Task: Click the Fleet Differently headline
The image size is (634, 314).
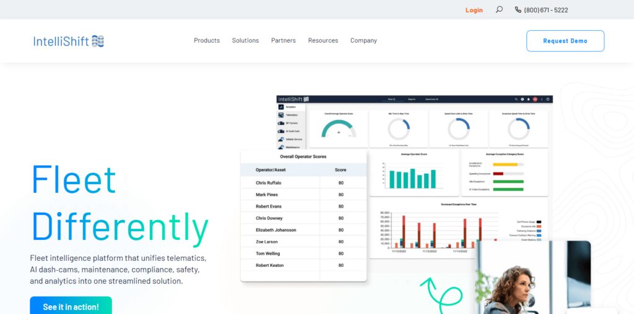Action: (120, 205)
